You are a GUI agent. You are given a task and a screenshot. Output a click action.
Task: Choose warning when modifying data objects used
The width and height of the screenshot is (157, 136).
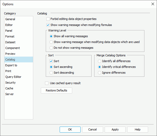tap(51, 42)
